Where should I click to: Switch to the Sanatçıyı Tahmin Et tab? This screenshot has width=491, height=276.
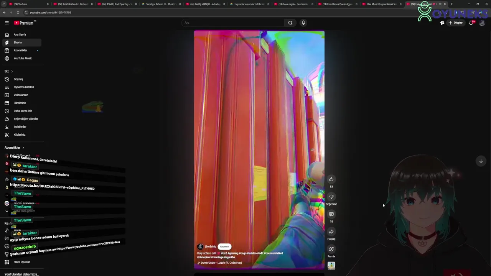[161, 4]
